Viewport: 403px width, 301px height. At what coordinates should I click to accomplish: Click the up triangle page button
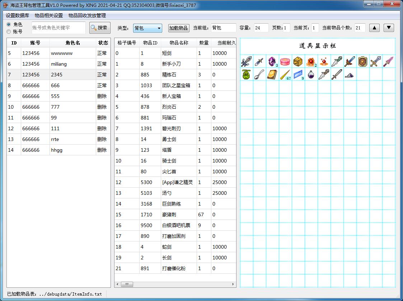(375, 28)
